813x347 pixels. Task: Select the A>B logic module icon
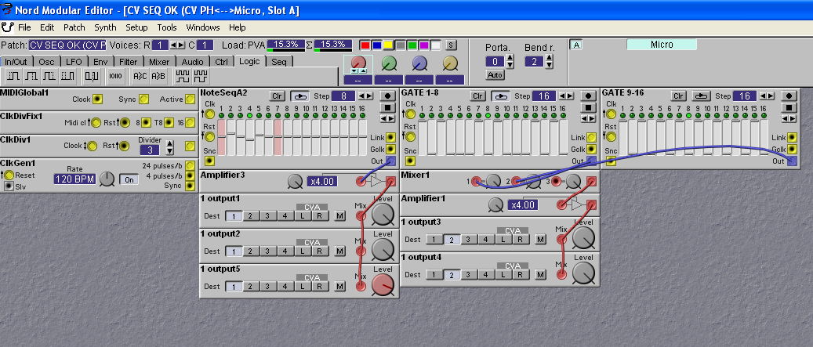(x=158, y=76)
